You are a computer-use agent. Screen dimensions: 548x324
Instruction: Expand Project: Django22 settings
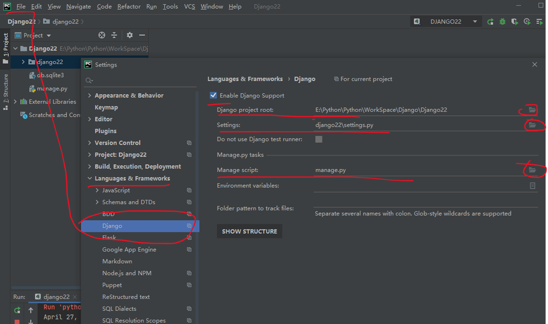89,155
